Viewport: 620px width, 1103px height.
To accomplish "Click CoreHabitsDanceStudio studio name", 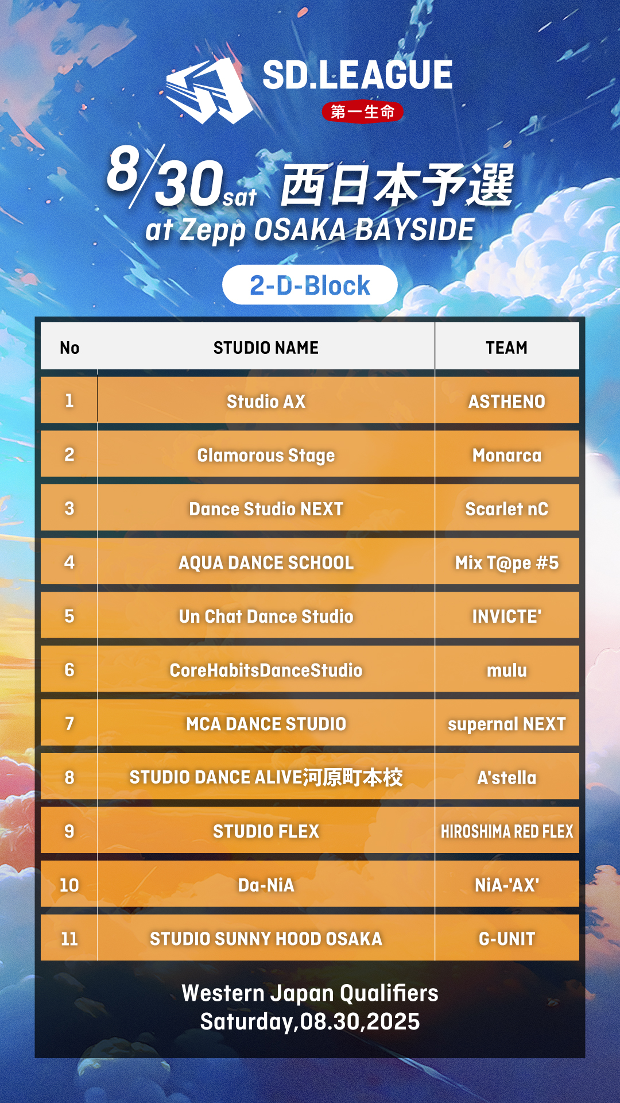I will [x=266, y=670].
